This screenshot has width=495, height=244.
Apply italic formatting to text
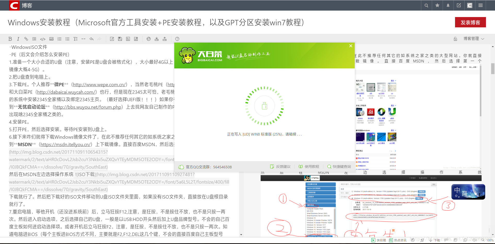18,39
